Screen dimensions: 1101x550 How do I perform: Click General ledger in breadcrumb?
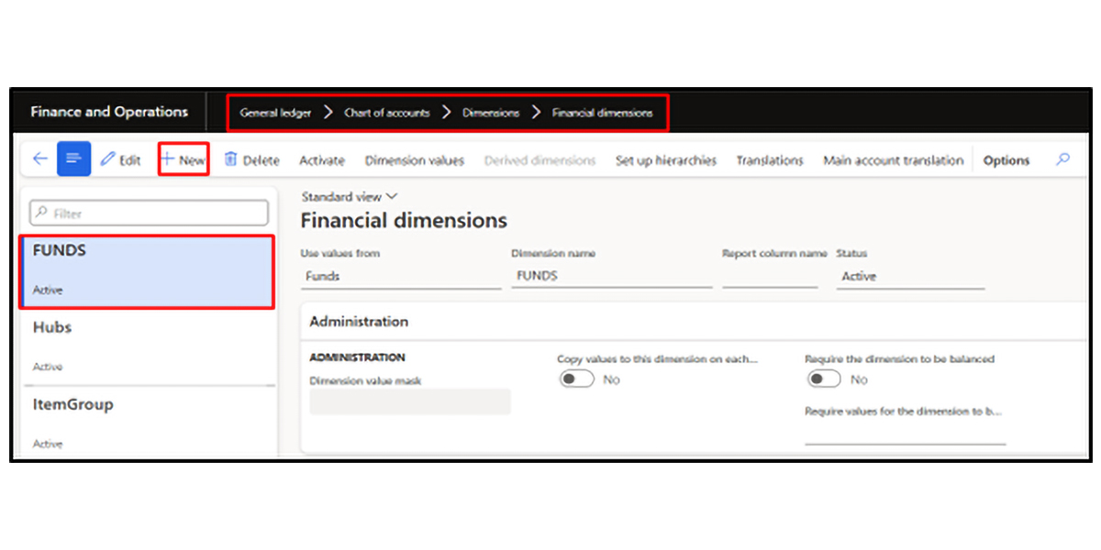(x=275, y=113)
